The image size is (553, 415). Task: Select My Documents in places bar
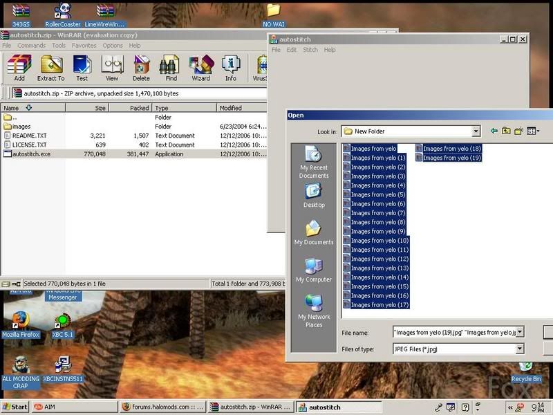(314, 232)
